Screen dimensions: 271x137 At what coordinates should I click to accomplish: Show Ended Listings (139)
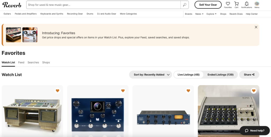pyautogui.click(x=220, y=75)
